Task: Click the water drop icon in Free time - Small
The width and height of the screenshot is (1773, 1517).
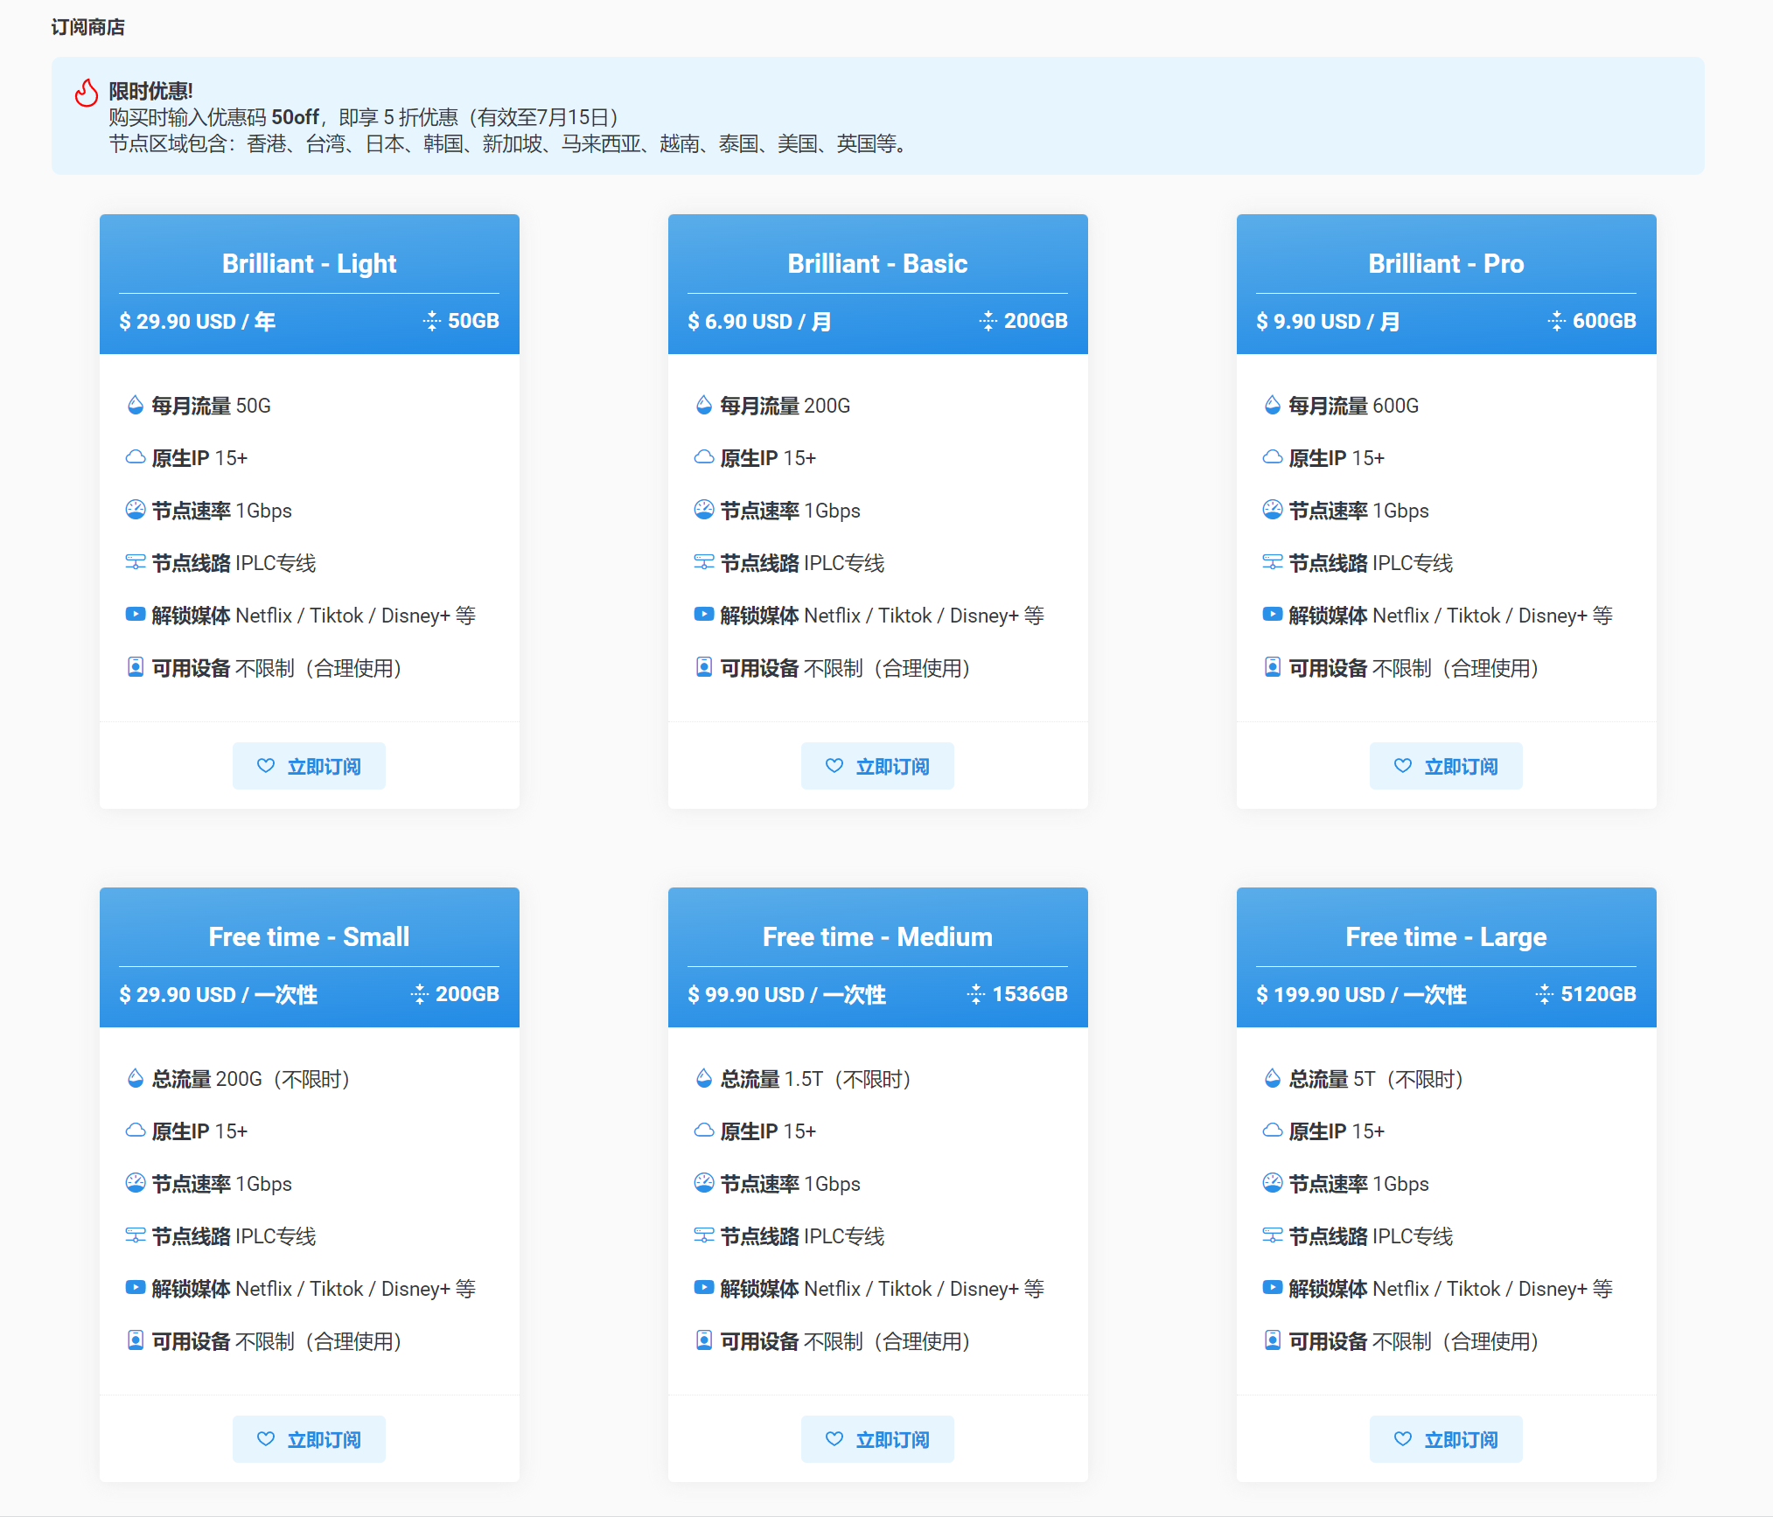Action: pyautogui.click(x=135, y=1078)
